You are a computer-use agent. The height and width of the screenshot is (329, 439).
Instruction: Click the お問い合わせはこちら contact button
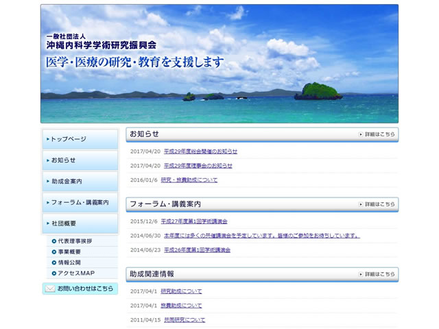tap(80, 289)
